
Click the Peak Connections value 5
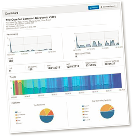[76, 57]
